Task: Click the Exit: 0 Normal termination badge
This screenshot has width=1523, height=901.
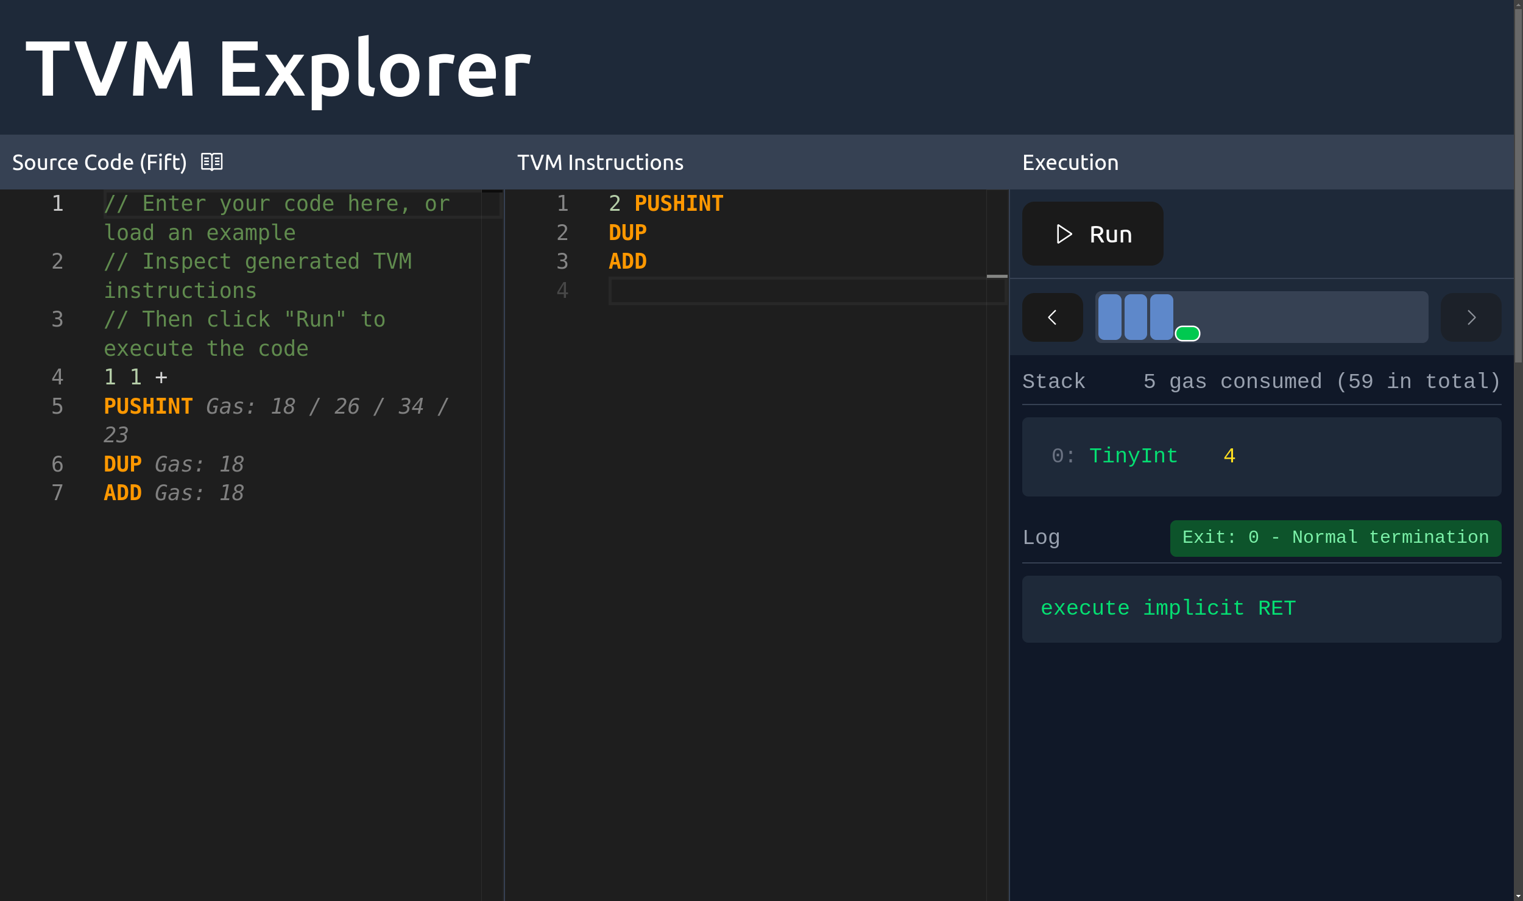Action: (1335, 537)
